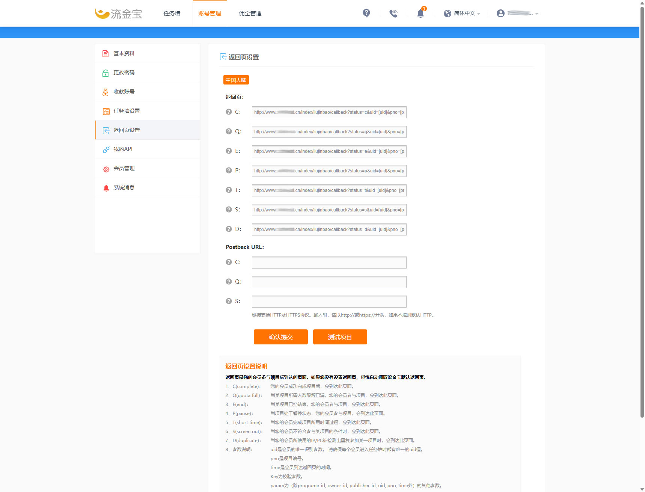Open 我的API in the sidebar
This screenshot has height=492, width=645.
tap(123, 149)
